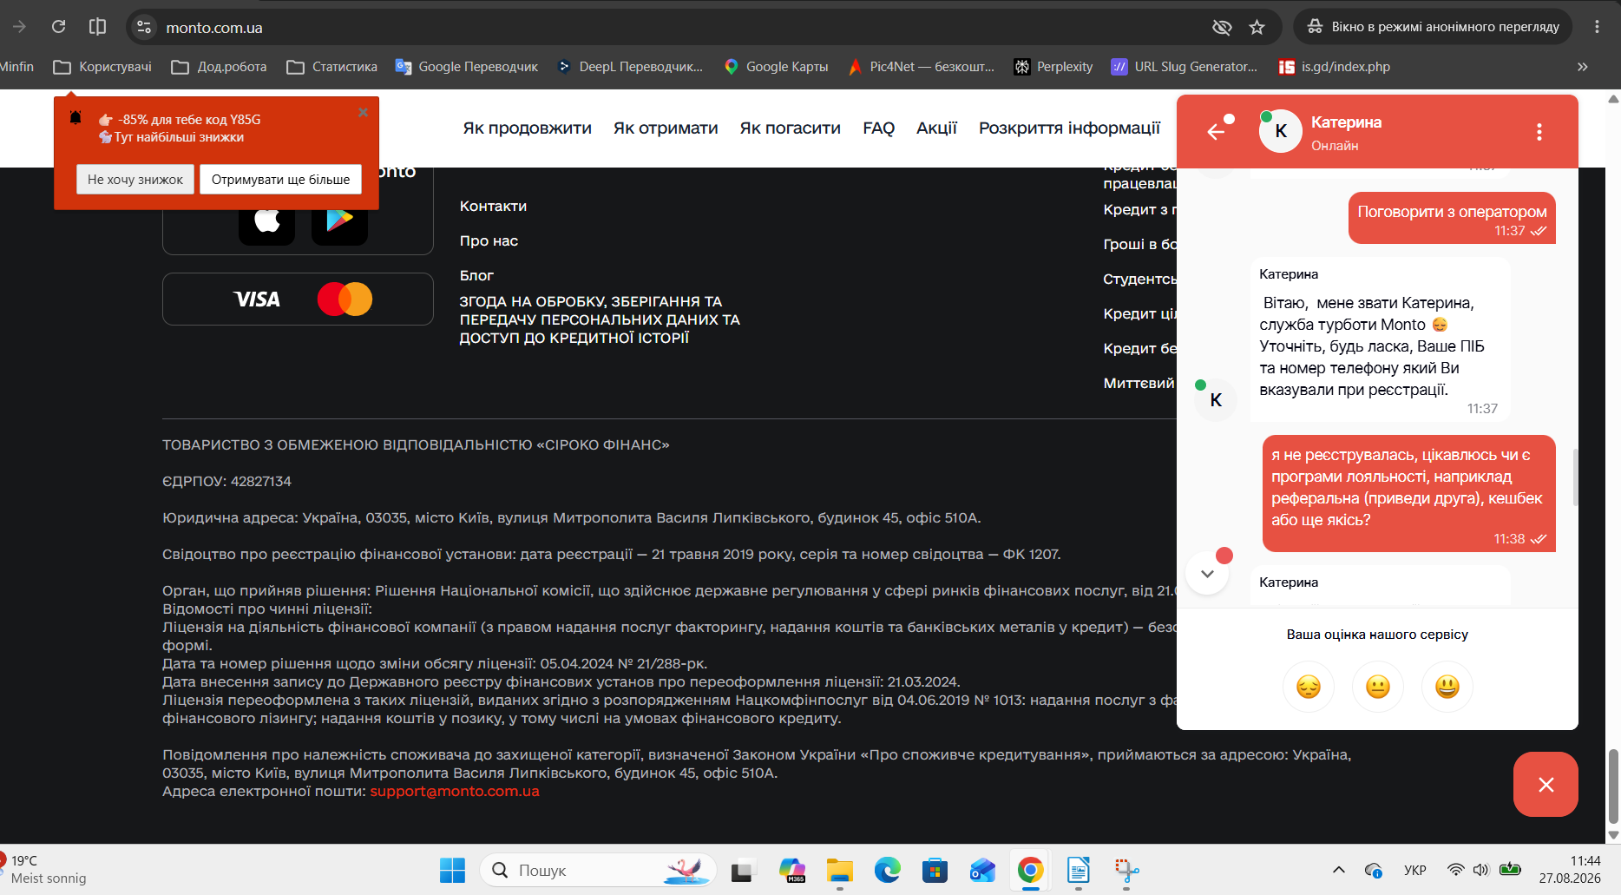Open the Windows Start menu
The height and width of the screenshot is (895, 1621).
pos(452,870)
